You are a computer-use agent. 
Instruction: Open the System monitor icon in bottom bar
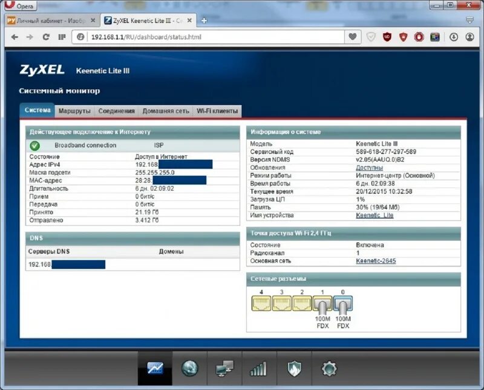tap(155, 368)
